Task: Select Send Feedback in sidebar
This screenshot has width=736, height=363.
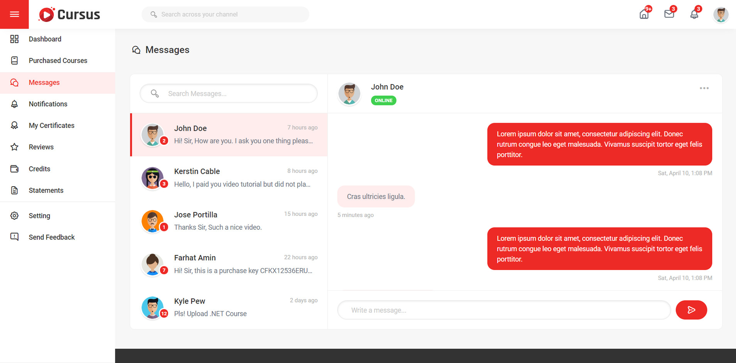Action: coord(52,237)
